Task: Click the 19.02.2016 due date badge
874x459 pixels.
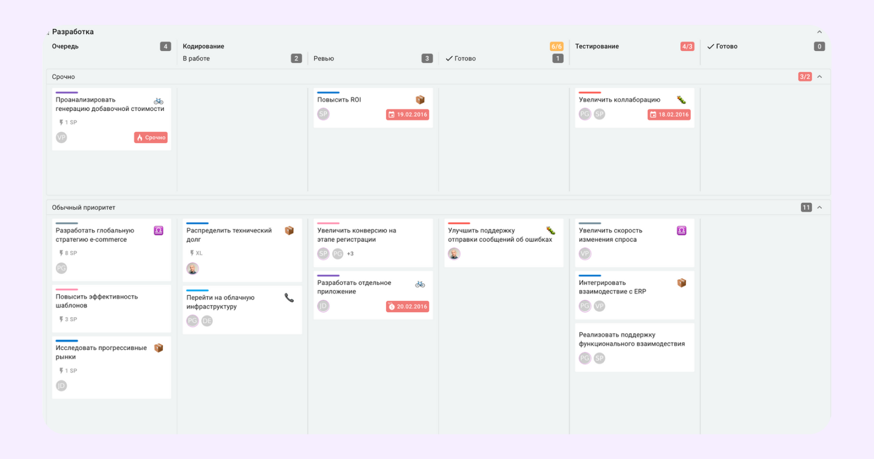Action: [x=408, y=115]
